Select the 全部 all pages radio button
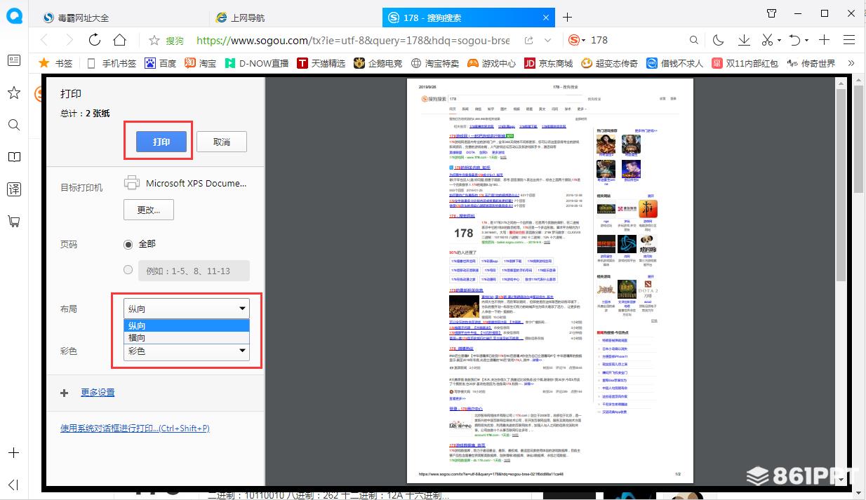 click(x=128, y=244)
